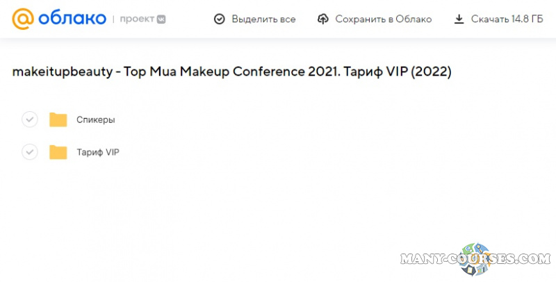Click the cloud upload icon
This screenshot has height=282, width=556.
pyautogui.click(x=323, y=19)
